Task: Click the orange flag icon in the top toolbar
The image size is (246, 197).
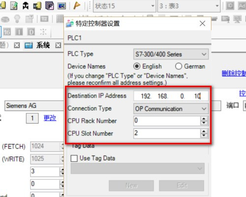Action: [x=77, y=6]
